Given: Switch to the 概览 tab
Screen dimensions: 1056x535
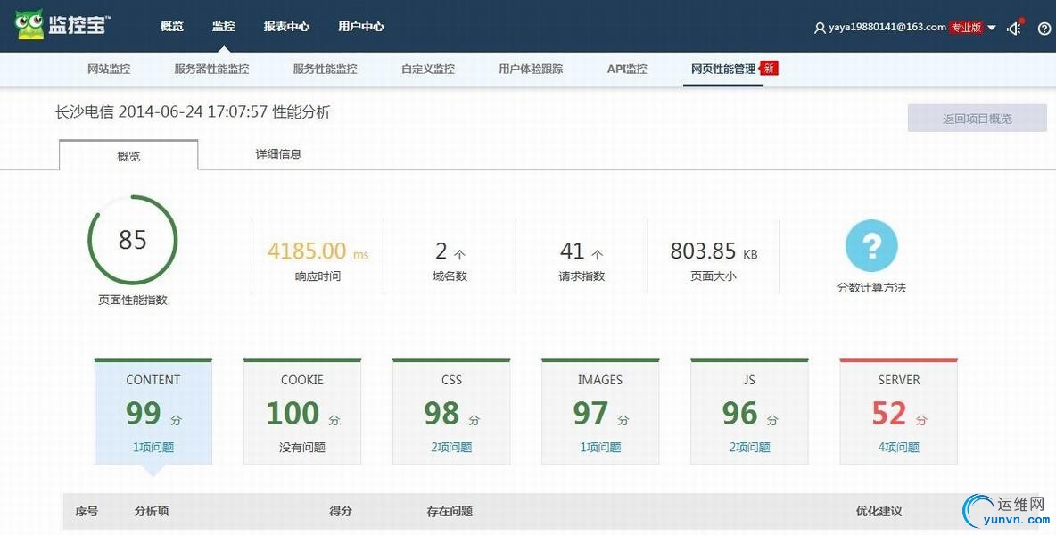Looking at the screenshot, I should coord(128,155).
